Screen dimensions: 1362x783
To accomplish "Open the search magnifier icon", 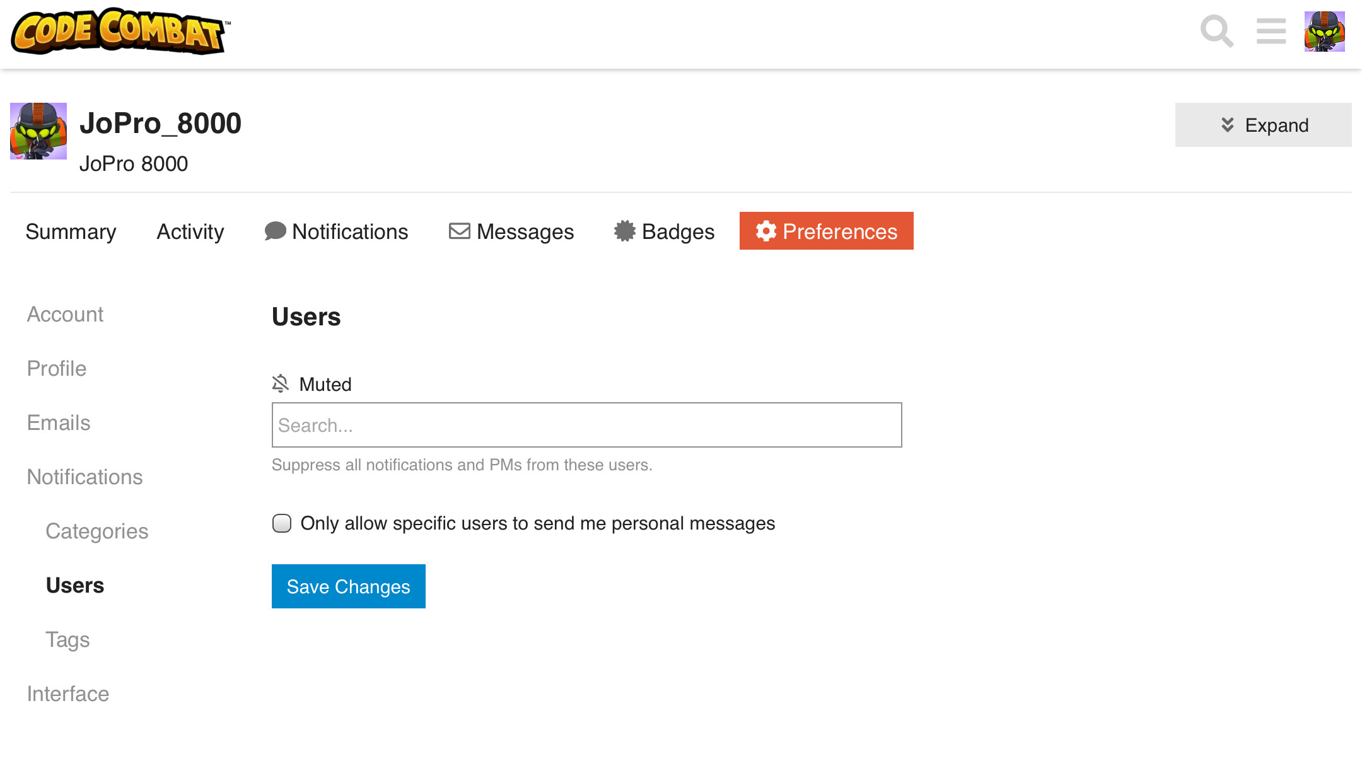I will point(1216,32).
